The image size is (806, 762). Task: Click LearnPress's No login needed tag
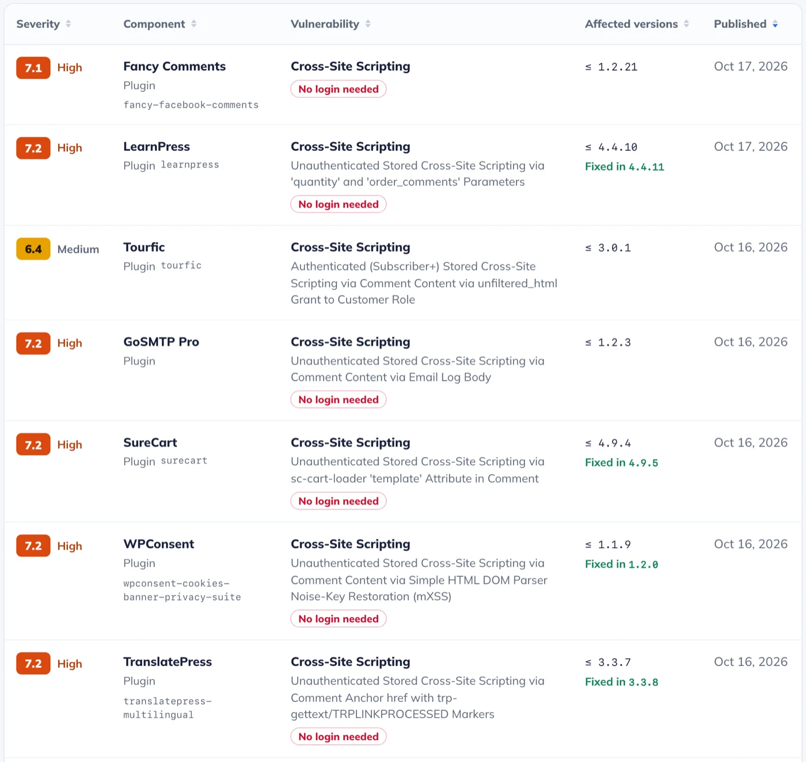point(339,204)
